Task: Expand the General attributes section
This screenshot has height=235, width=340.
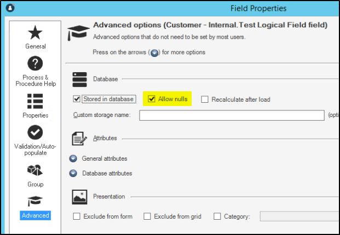Action: click(73, 158)
